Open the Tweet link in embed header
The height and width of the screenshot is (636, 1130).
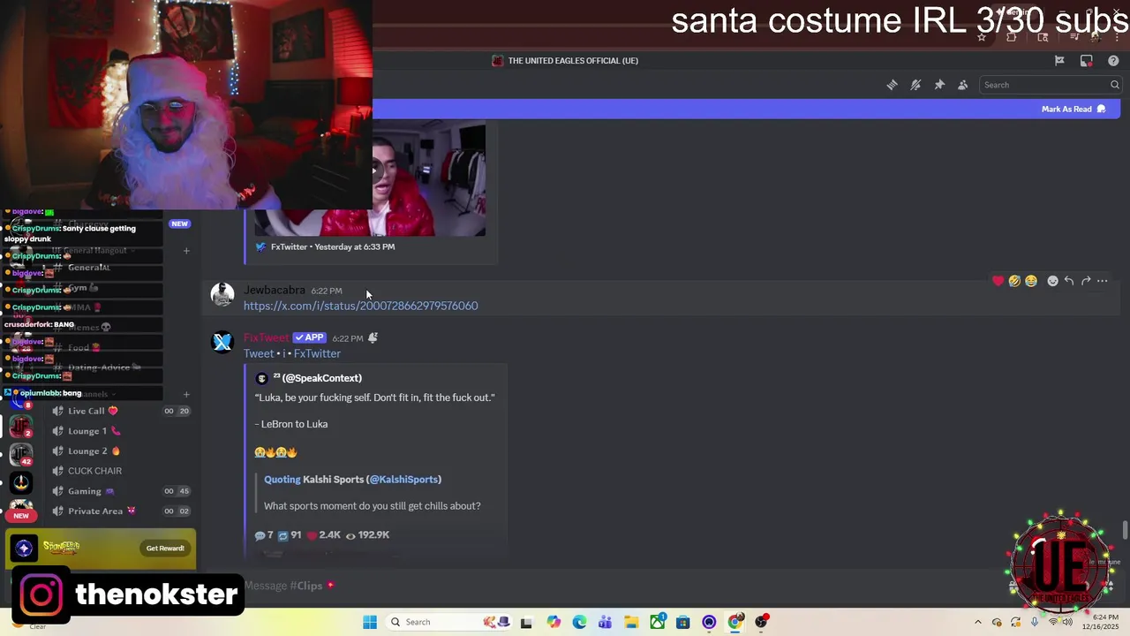click(259, 353)
